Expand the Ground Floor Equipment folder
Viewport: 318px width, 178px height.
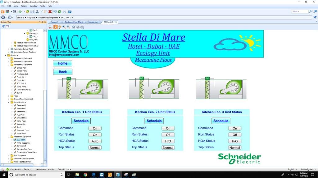tap(9, 99)
